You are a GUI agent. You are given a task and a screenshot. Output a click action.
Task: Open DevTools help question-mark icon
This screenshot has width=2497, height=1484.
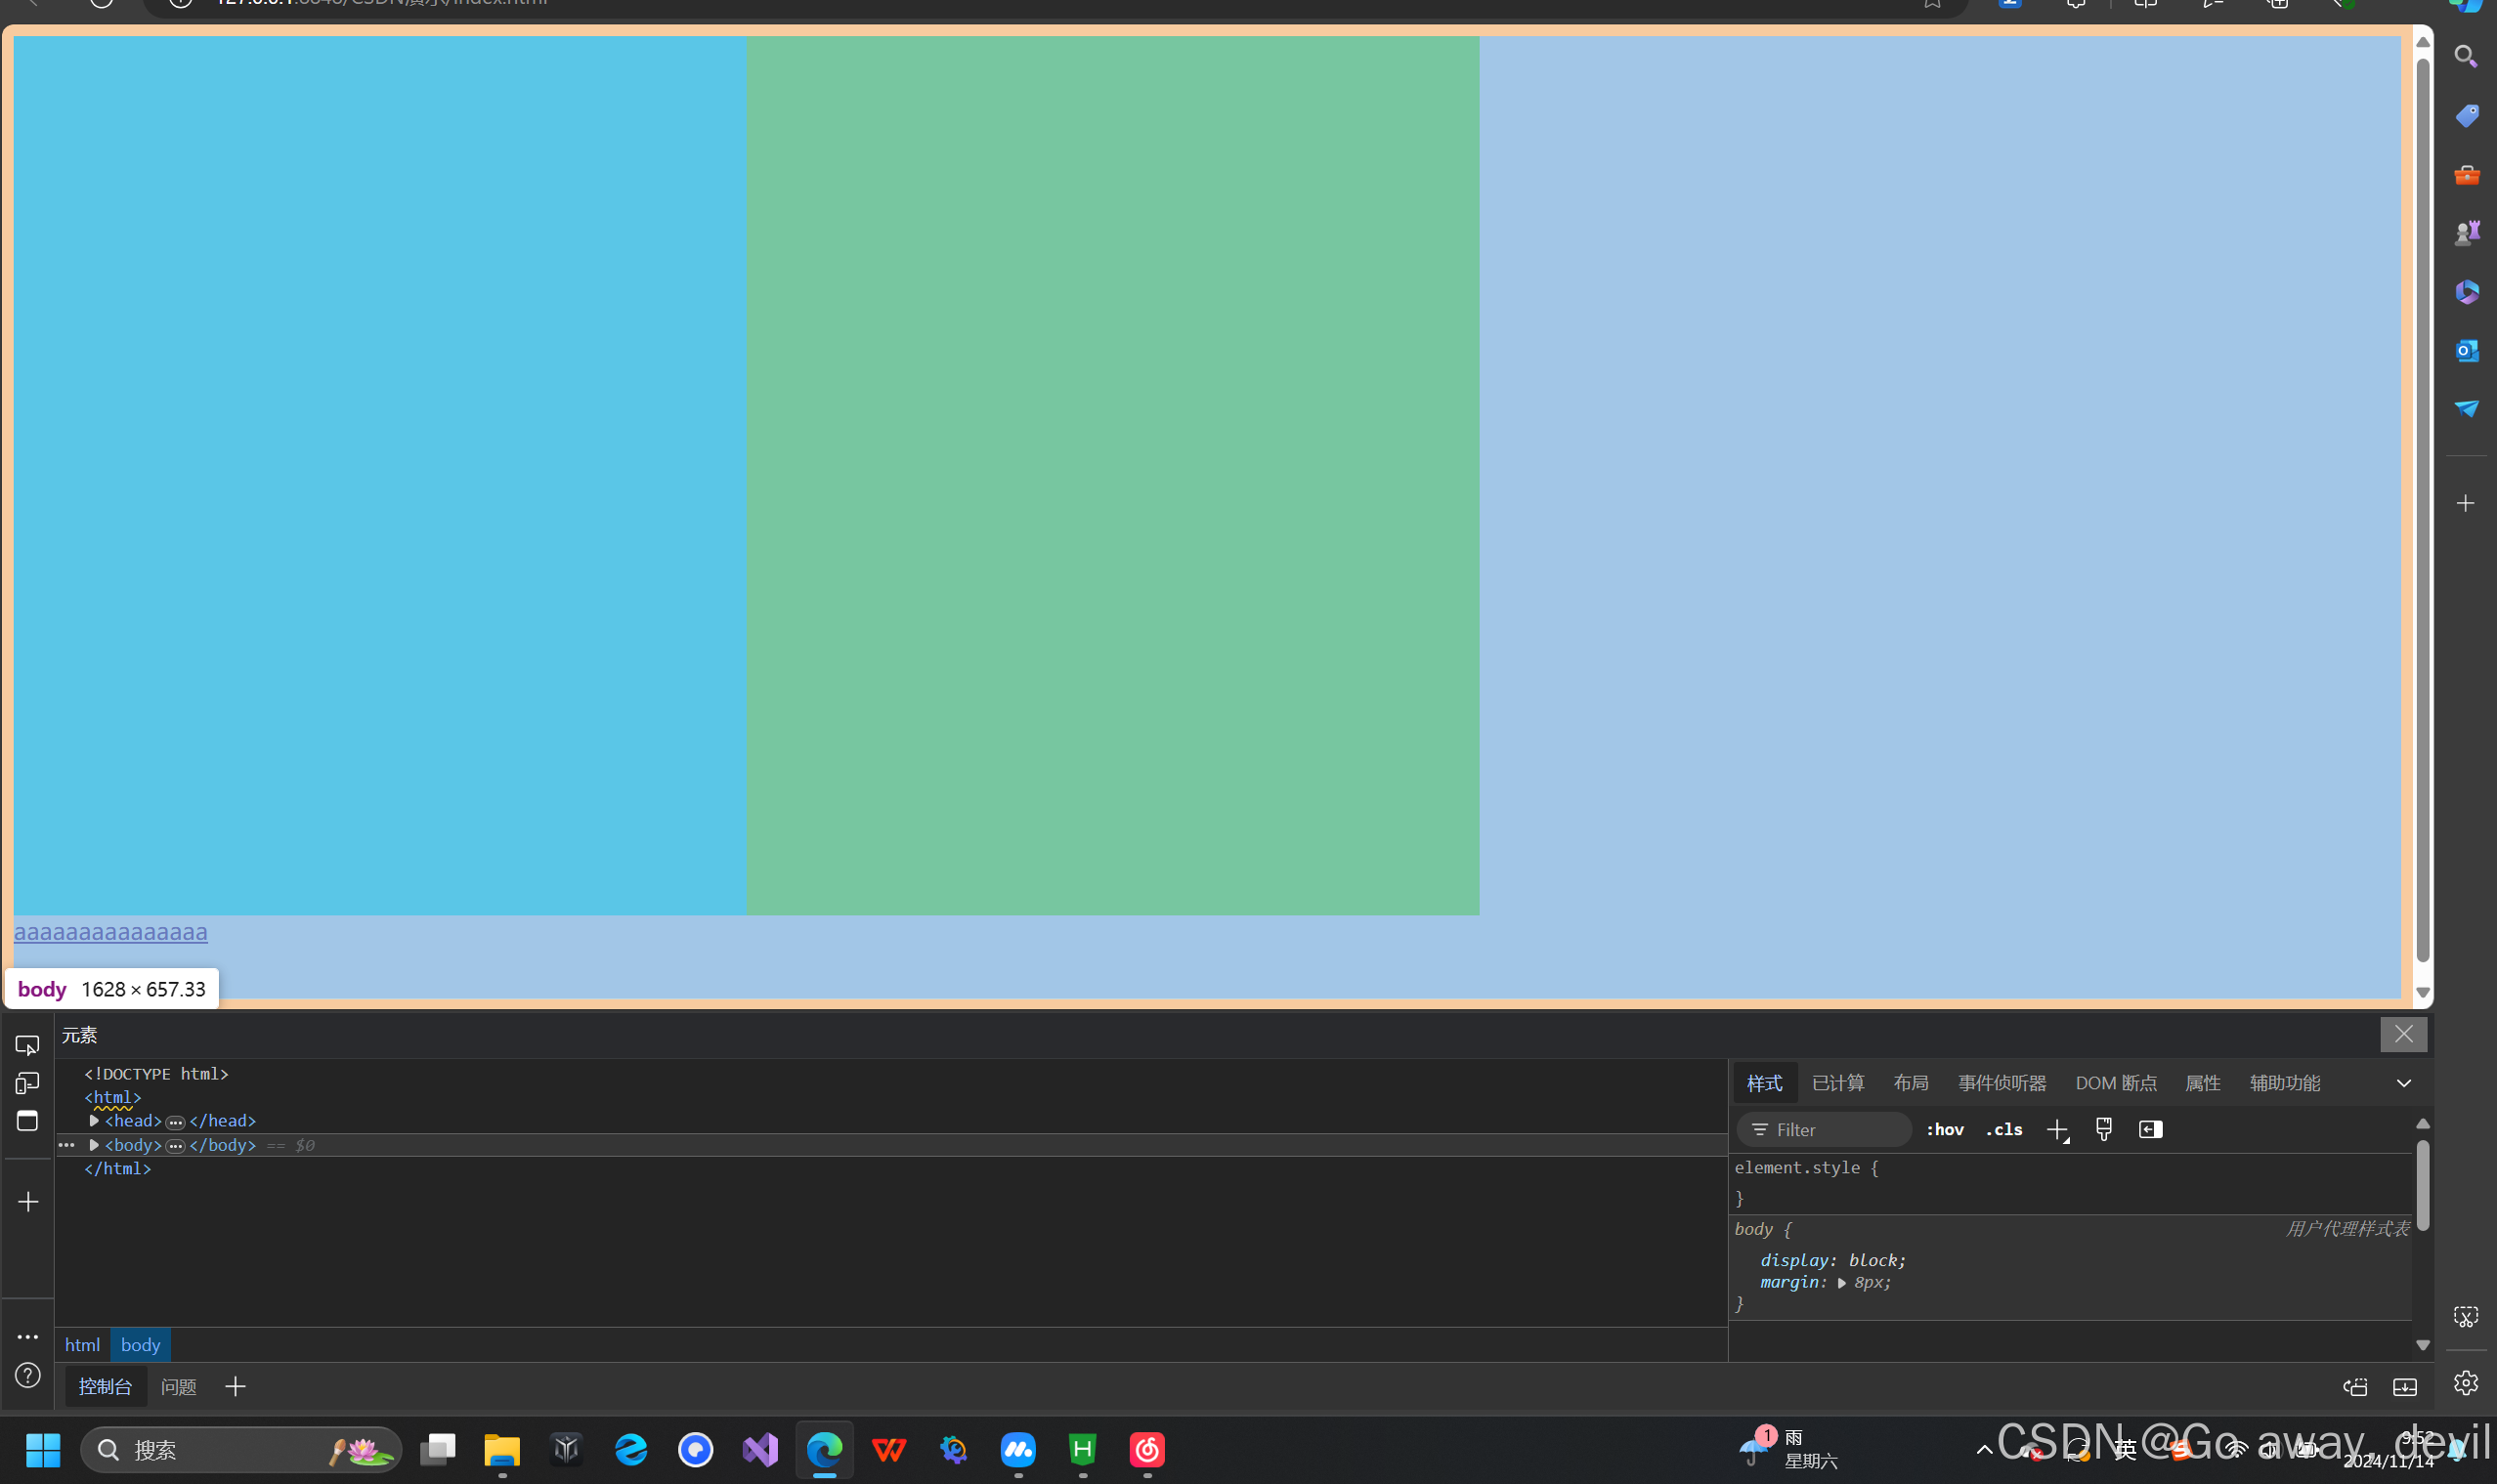tap(27, 1375)
